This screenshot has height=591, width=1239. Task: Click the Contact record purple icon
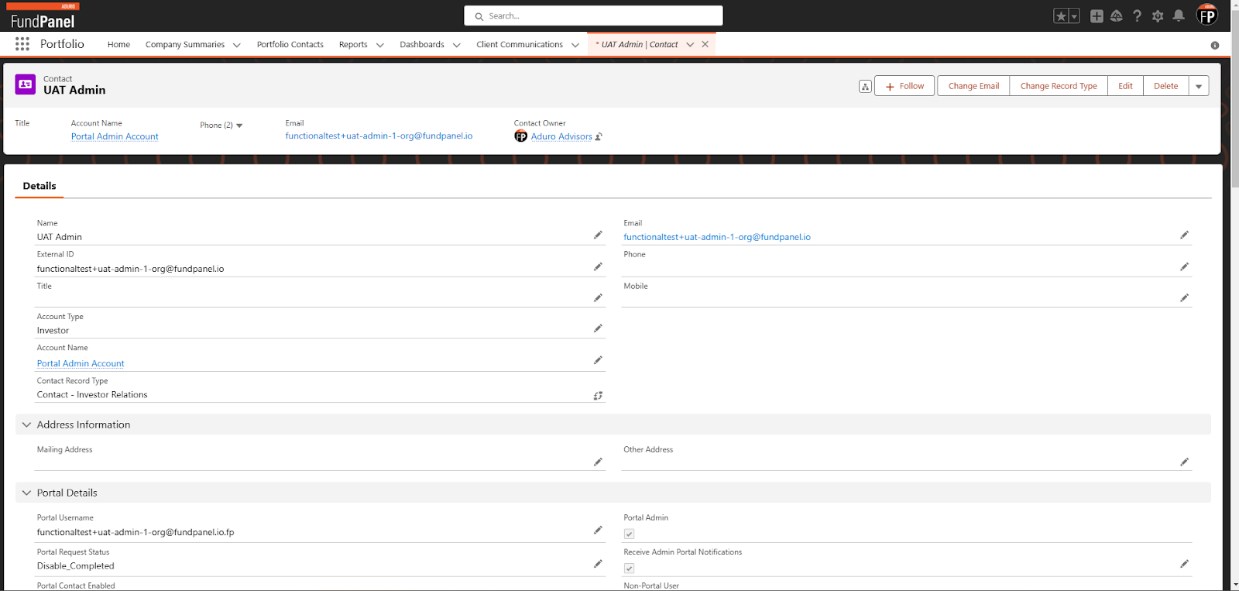(26, 84)
